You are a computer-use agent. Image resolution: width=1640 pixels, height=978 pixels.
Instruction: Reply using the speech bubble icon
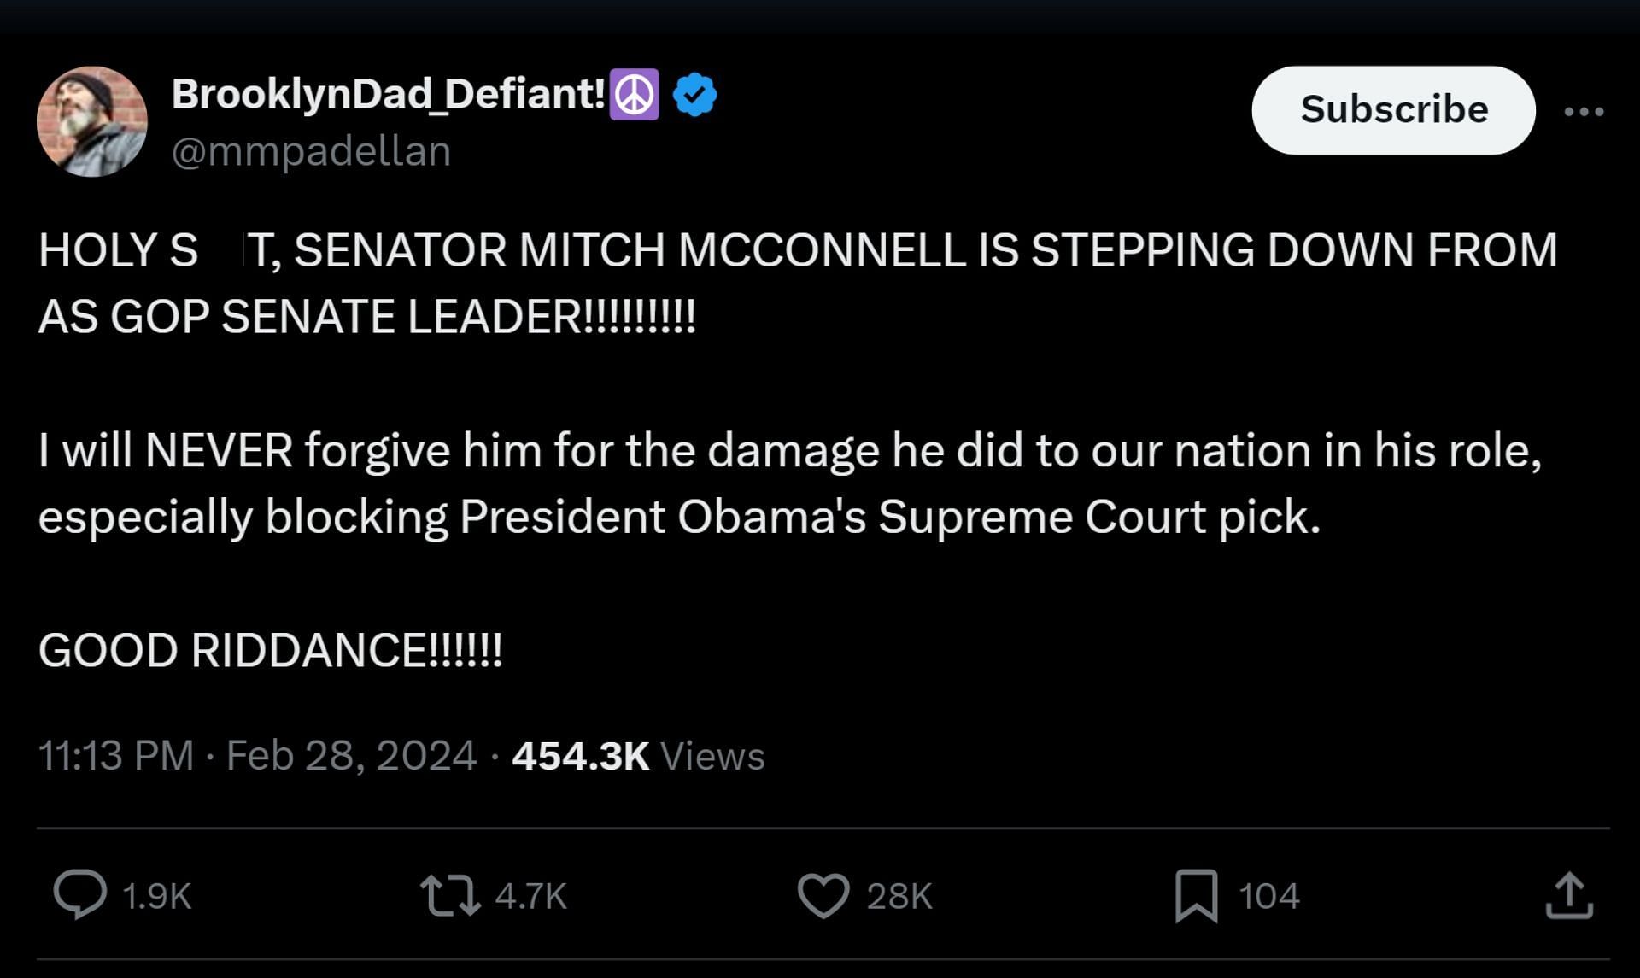pyautogui.click(x=80, y=894)
